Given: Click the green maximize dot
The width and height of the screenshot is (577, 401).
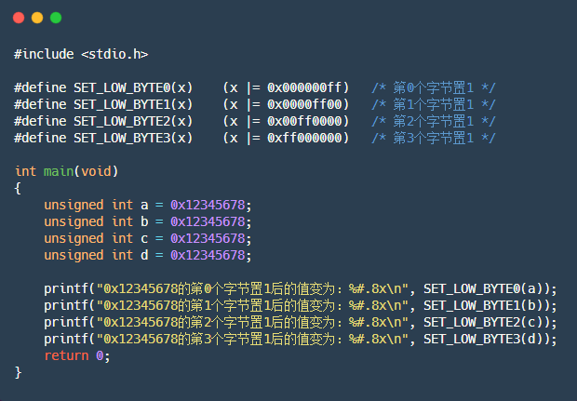Looking at the screenshot, I should [x=56, y=18].
